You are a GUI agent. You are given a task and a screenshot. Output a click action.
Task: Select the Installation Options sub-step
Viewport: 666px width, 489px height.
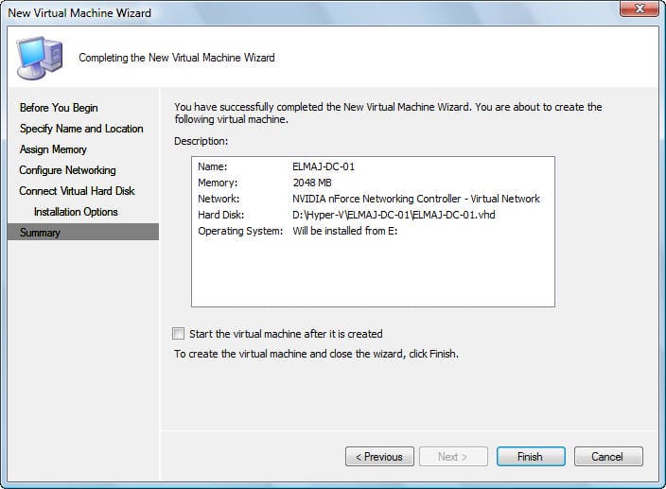(76, 212)
